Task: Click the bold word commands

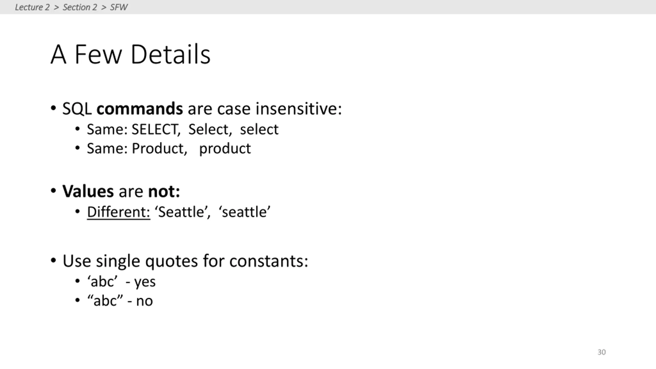Action: pos(140,108)
